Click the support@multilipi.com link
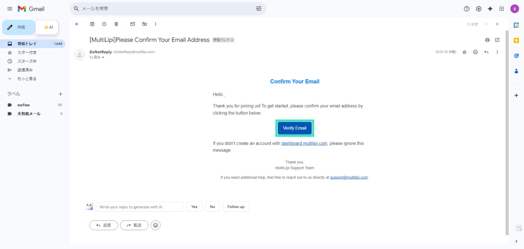This screenshot has height=249, width=524. coord(349,177)
